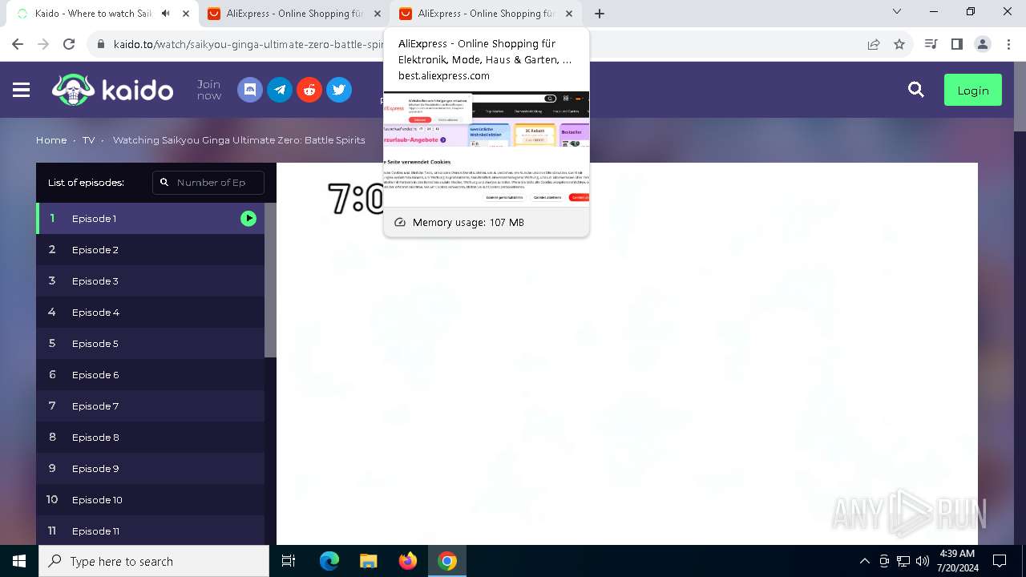The width and height of the screenshot is (1026, 577).
Task: Click the Kaido logo
Action: pyautogui.click(x=113, y=90)
